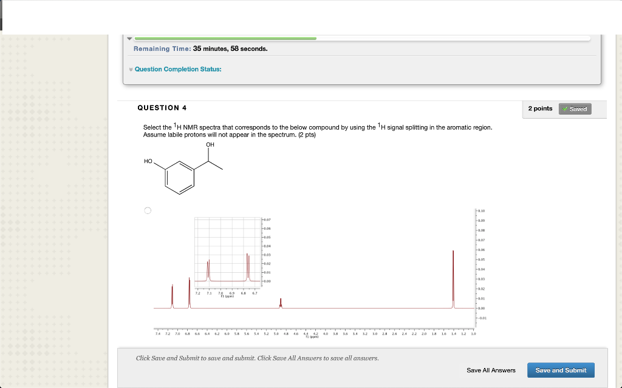The image size is (622, 388).
Task: Click the 2 points label
Action: (541, 109)
